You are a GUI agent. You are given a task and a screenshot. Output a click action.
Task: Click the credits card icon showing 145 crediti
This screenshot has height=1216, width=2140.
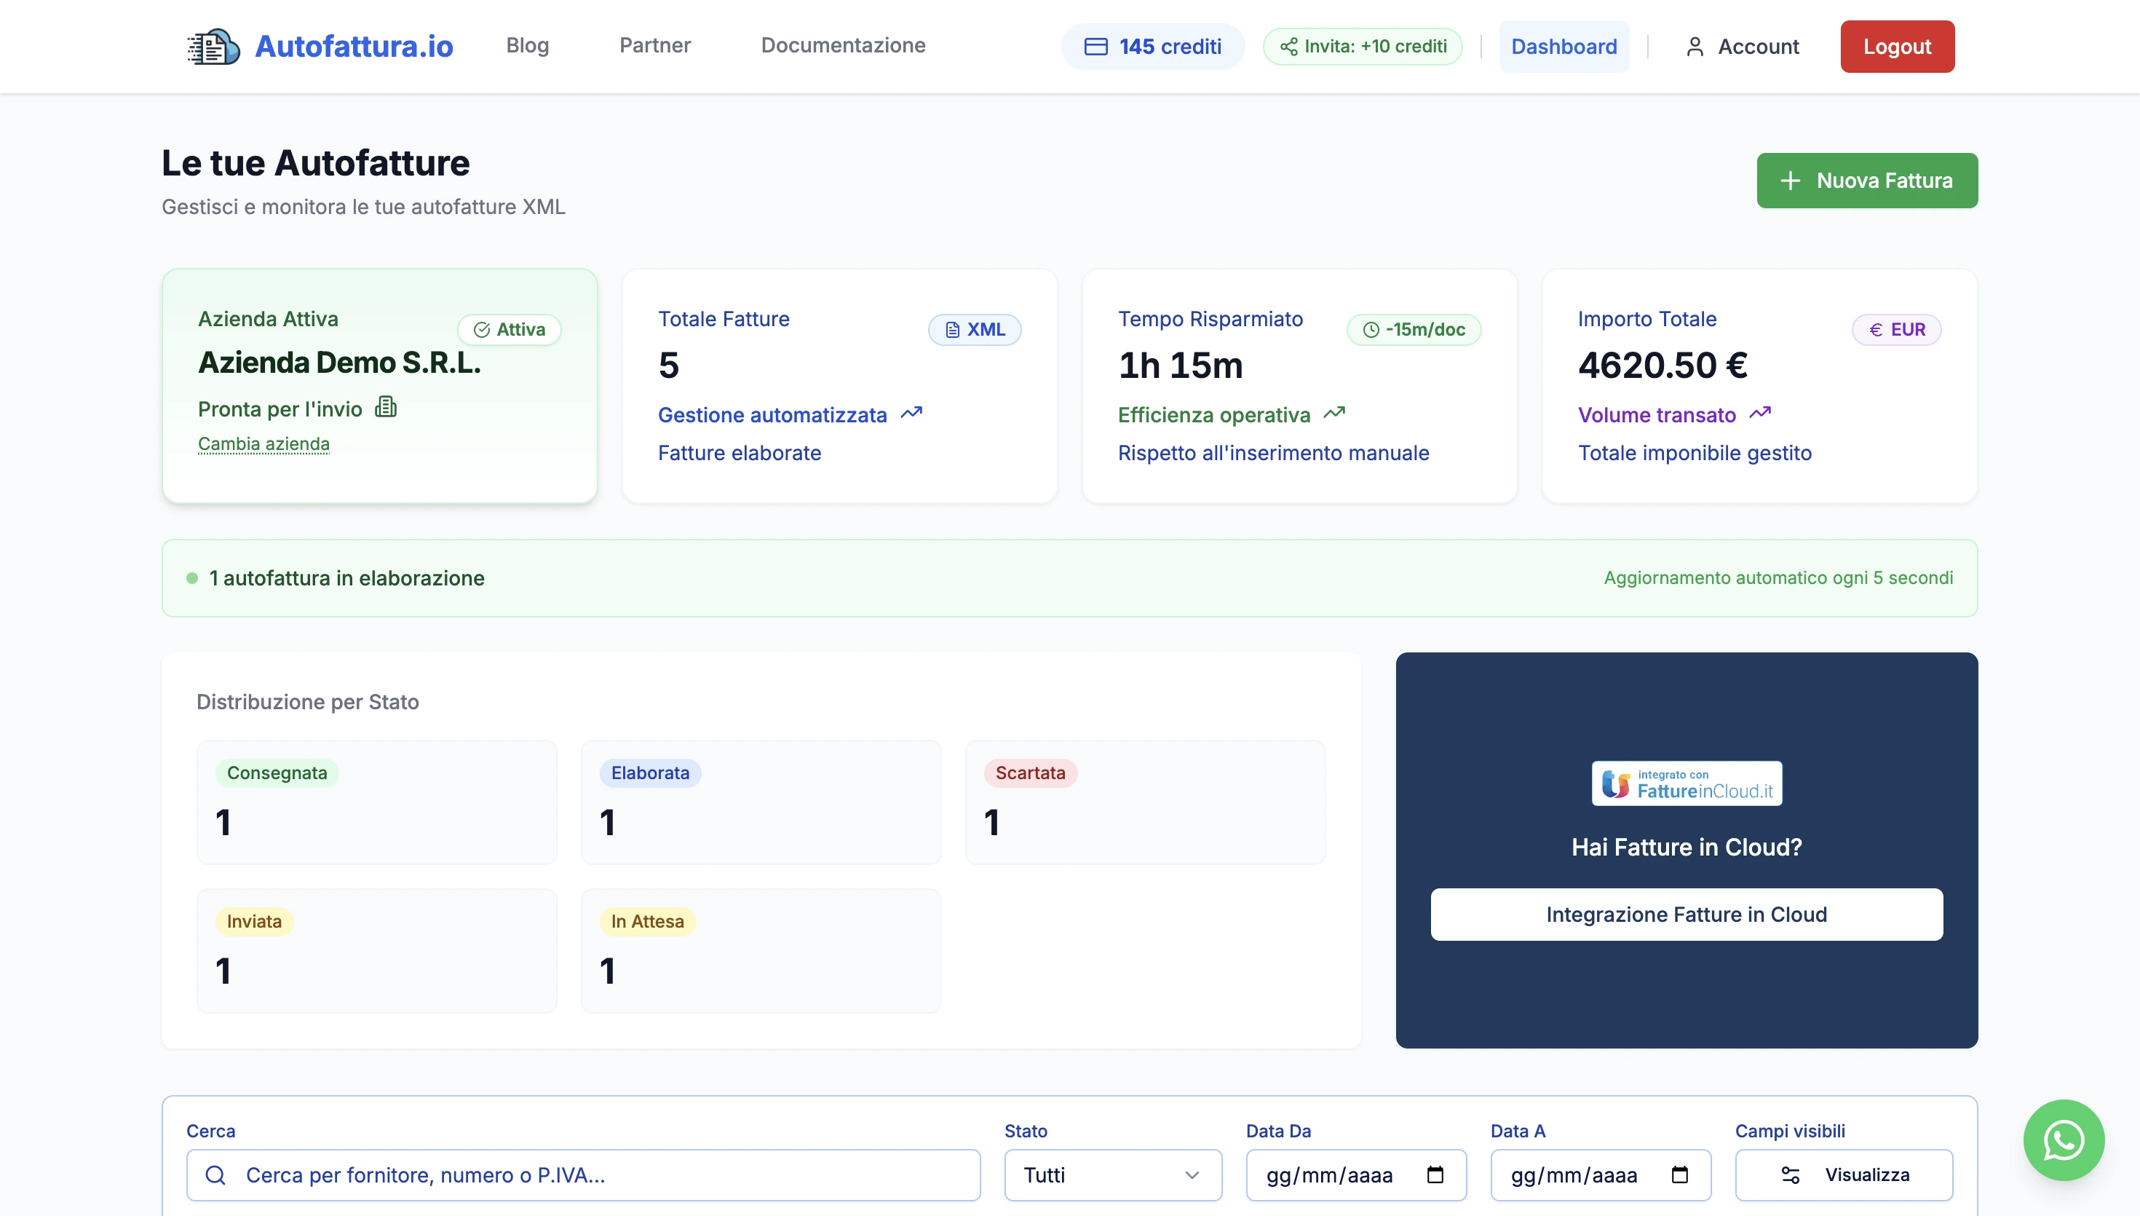click(x=1096, y=46)
